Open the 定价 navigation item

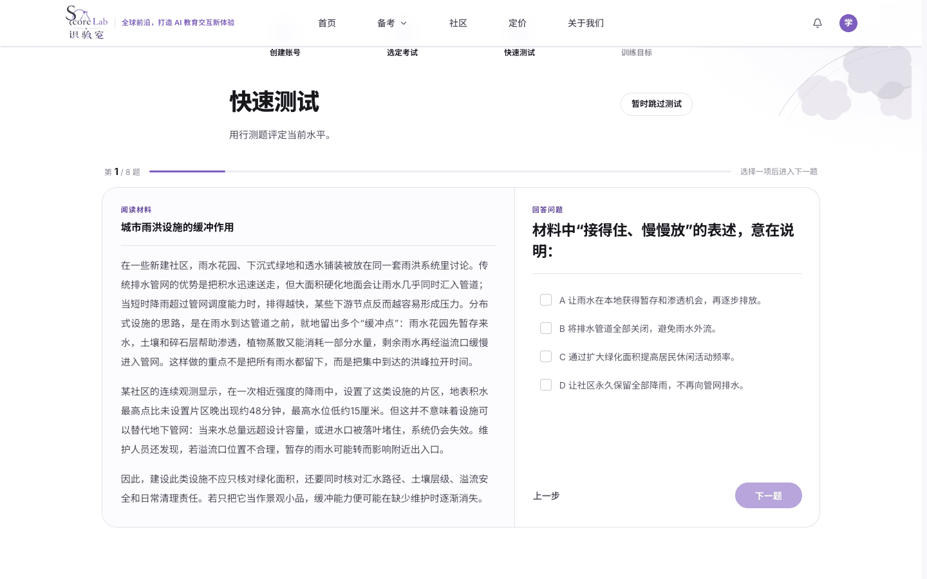point(518,23)
